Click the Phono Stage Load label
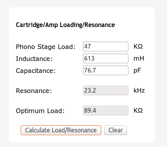Screen dimensions: 167x147 pyautogui.click(x=46, y=47)
